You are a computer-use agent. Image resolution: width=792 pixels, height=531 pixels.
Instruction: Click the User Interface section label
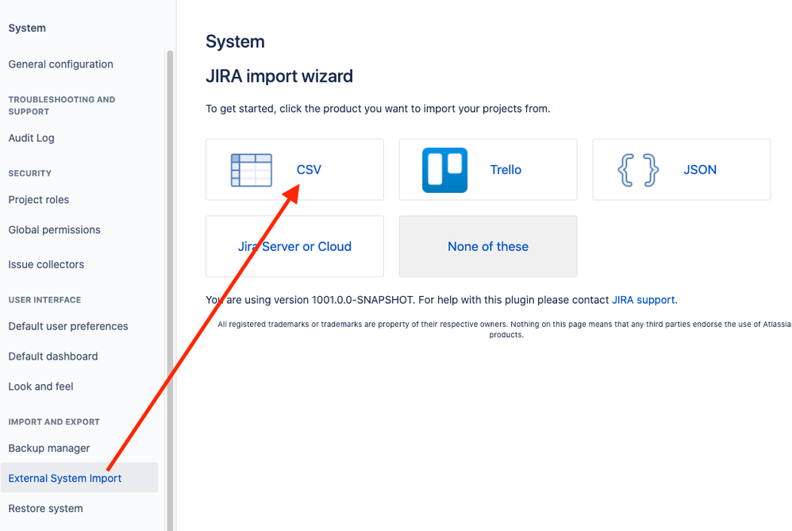pyautogui.click(x=44, y=300)
